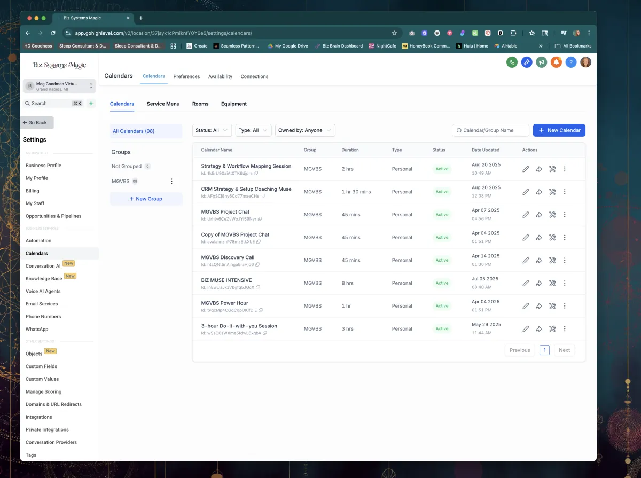Screen dimensions: 641x478
Task: Open the megaphone announcements icon
Action: [542, 62]
